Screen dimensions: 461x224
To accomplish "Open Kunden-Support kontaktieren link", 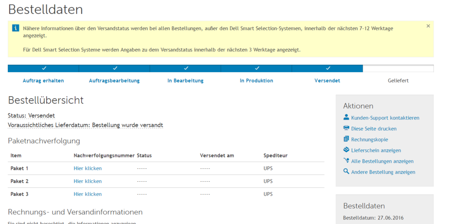I will pos(385,118).
